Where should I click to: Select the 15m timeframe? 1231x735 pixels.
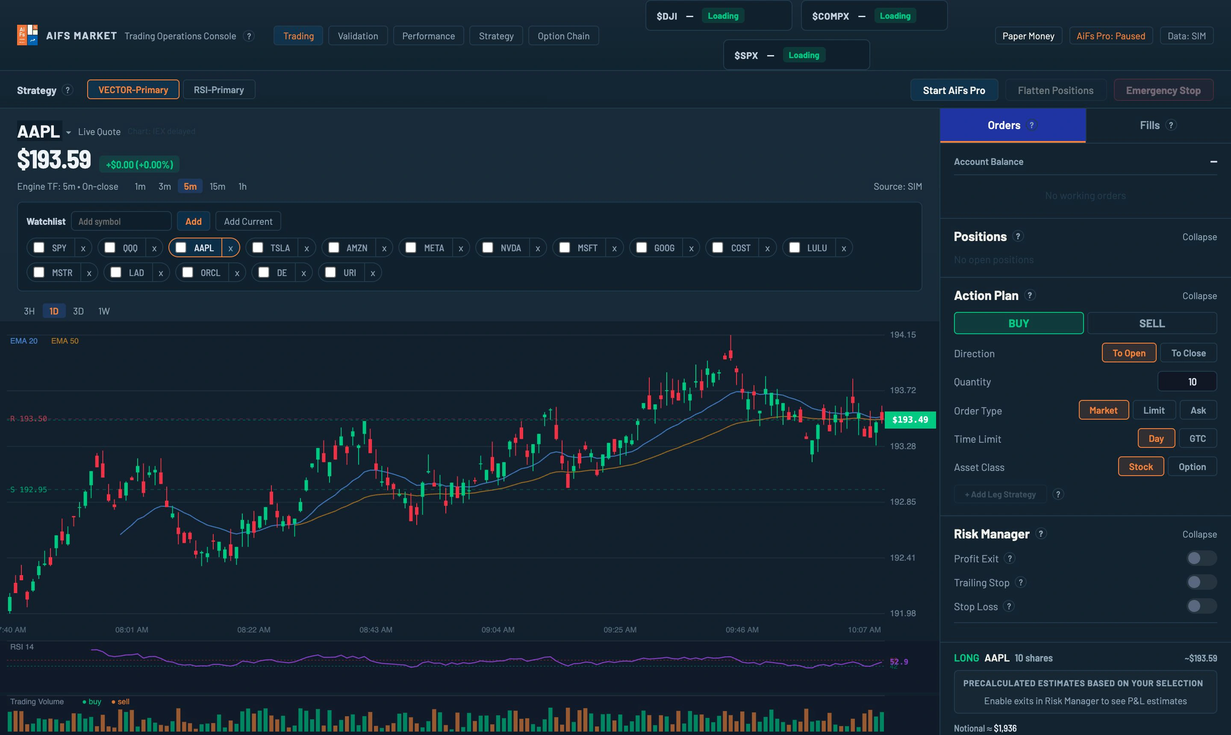(x=217, y=186)
